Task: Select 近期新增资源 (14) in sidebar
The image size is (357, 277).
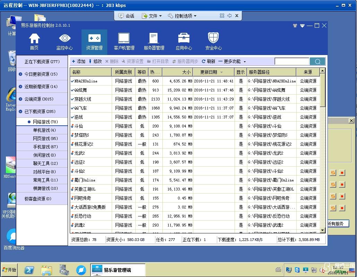Action: click(42, 87)
